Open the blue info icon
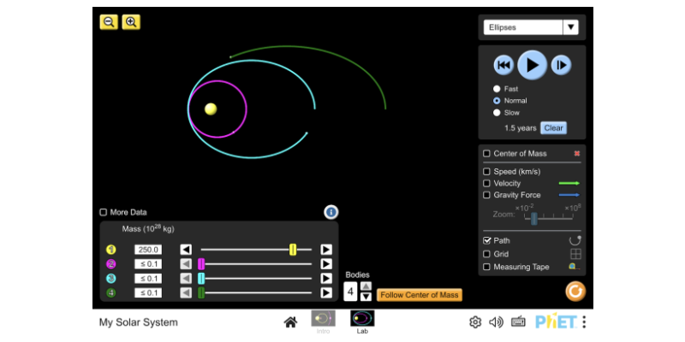This screenshot has width=685, height=342. click(331, 212)
